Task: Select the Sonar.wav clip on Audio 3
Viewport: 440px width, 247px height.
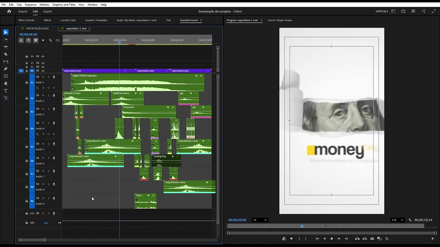Action: click(149, 111)
